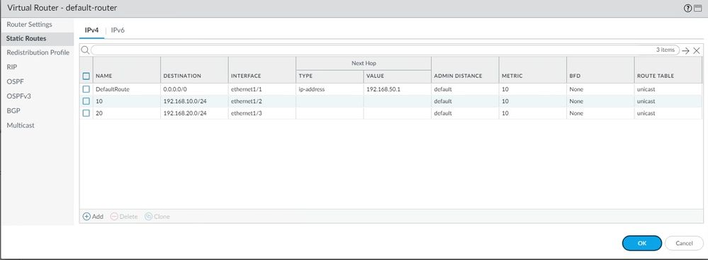Click OK to save the virtual router
The width and height of the screenshot is (708, 260).
[642, 243]
